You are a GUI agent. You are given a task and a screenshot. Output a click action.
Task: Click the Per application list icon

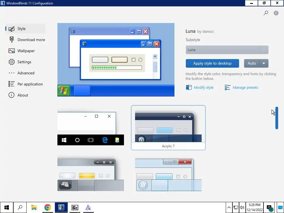(12, 84)
